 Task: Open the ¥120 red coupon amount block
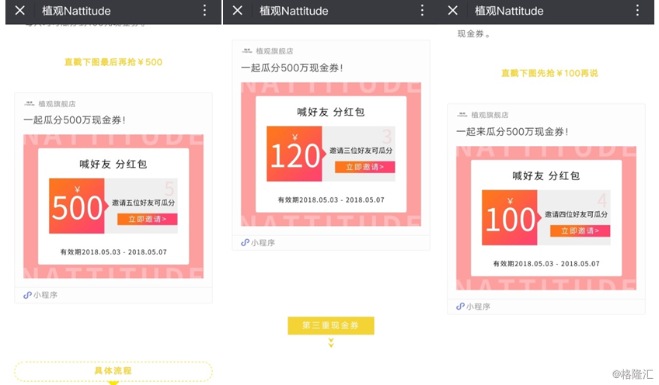pos(295,154)
